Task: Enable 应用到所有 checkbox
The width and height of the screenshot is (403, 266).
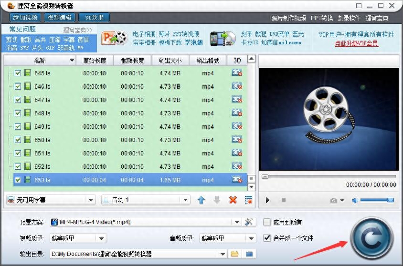Action: point(267,222)
